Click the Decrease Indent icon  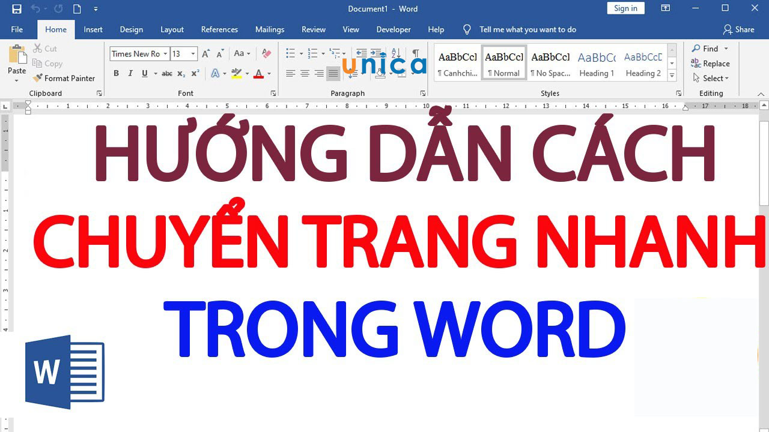[362, 53]
